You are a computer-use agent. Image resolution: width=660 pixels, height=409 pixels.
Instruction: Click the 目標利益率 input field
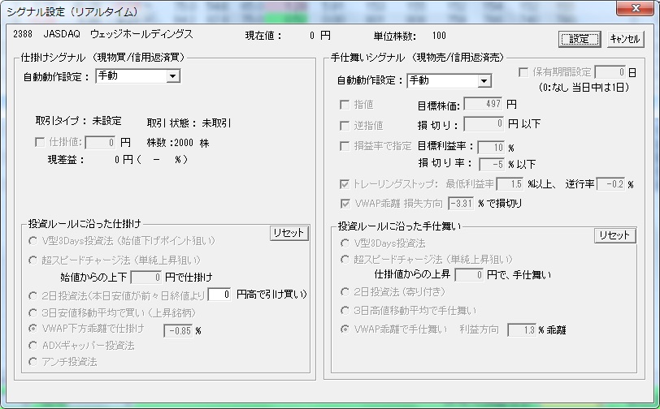490,147
